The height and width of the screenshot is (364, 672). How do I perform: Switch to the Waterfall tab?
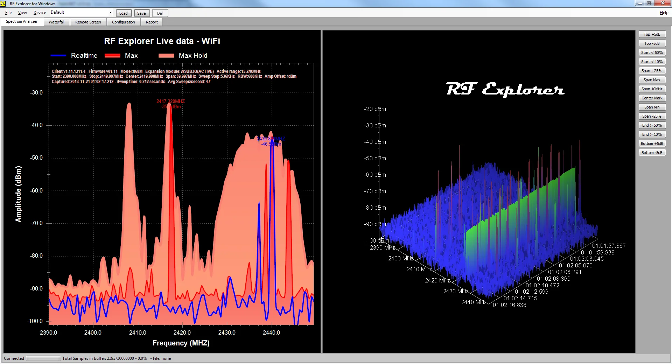pyautogui.click(x=56, y=22)
